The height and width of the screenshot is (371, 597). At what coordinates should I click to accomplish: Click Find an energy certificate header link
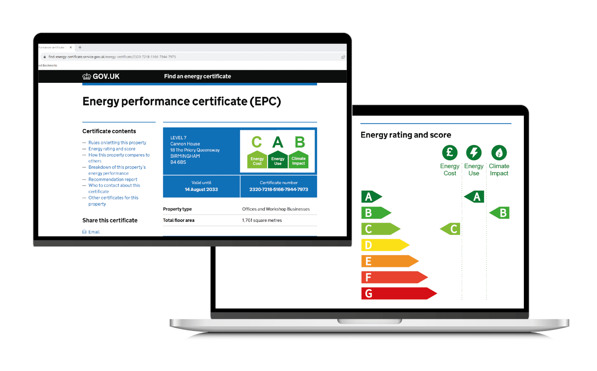point(197,76)
